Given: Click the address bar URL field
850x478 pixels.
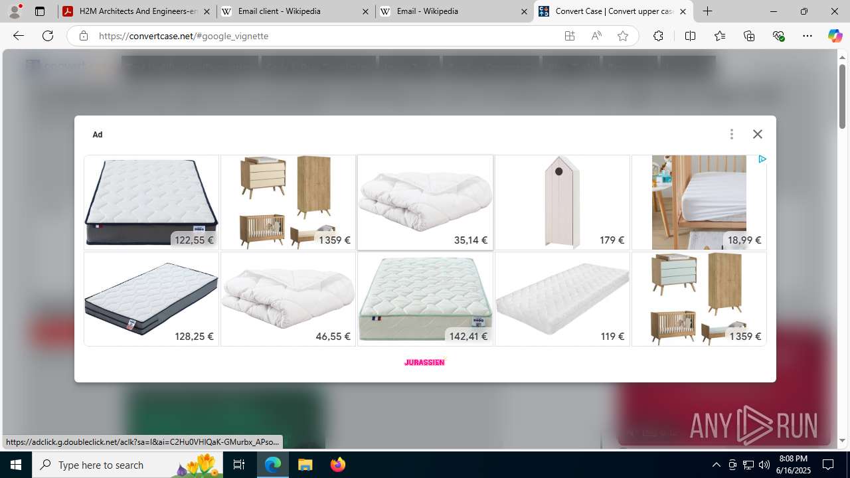Looking at the screenshot, I should tap(325, 36).
